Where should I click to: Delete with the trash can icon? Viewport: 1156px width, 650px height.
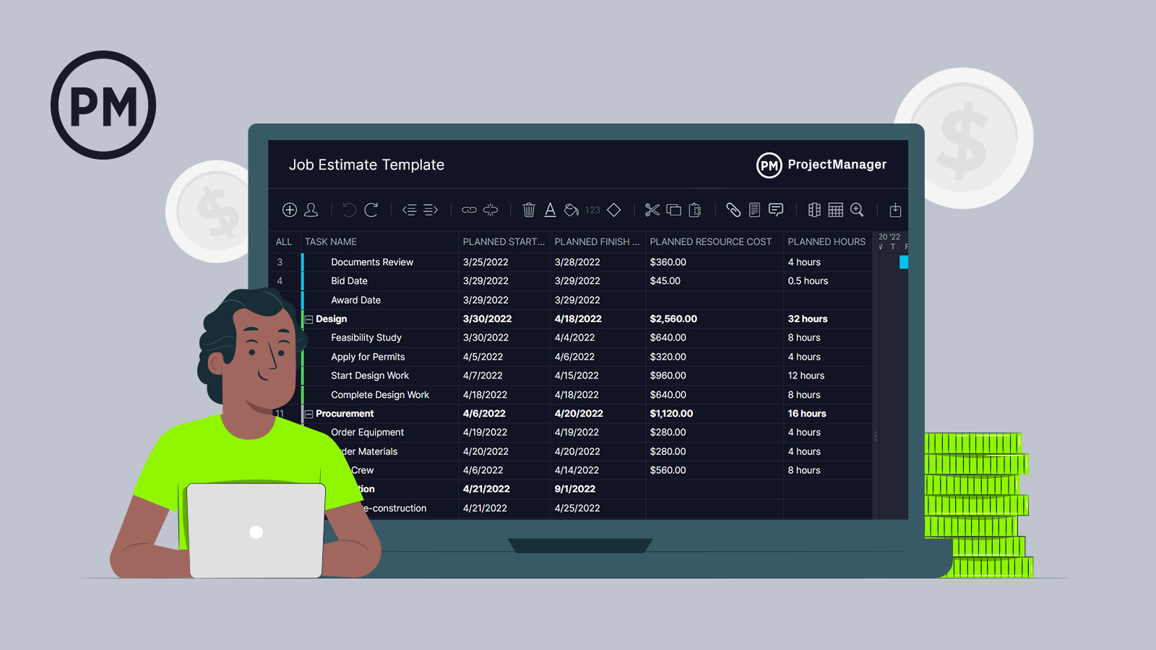click(x=529, y=210)
